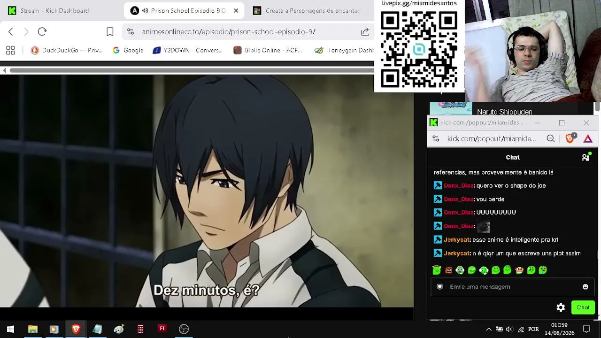601x338 pixels.
Task: Click the Naruto Shippuden title behind chat
Action: click(x=504, y=112)
